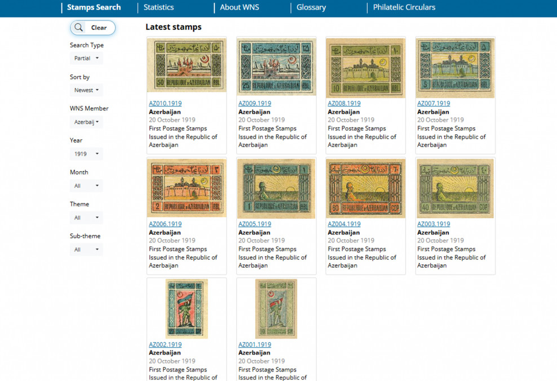
Task: Open stamp link AZ007.1919
Action: 434,104
